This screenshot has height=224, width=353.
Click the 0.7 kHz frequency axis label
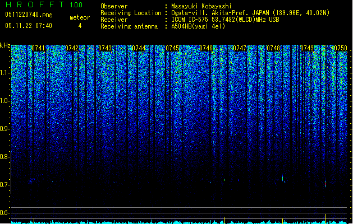coord(4,185)
